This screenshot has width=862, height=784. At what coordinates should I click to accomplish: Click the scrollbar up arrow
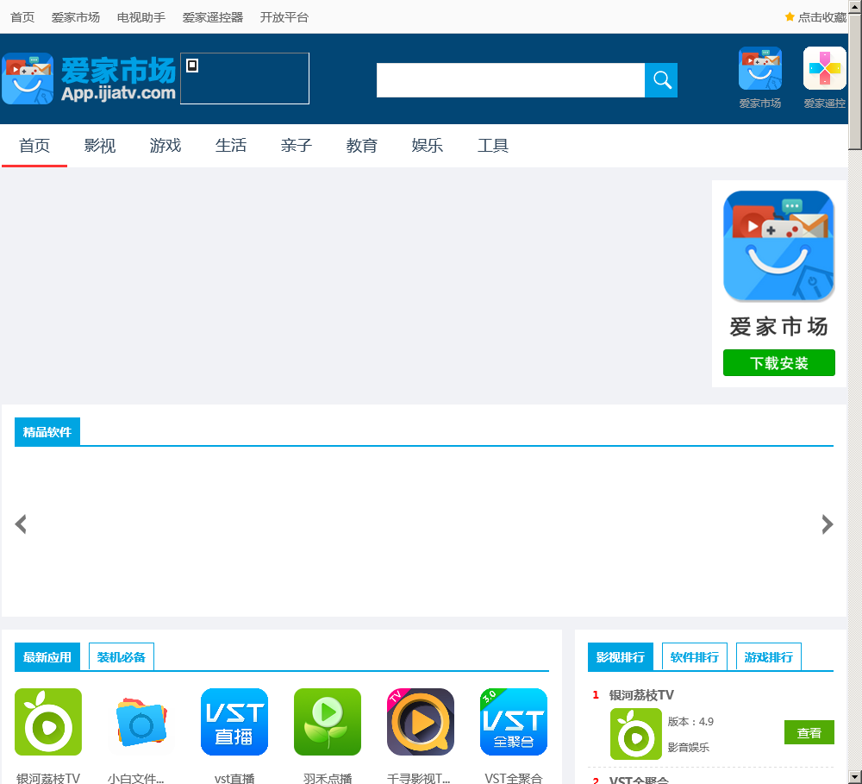coord(855,6)
